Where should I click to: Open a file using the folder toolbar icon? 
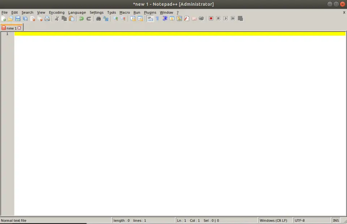tap(10, 18)
